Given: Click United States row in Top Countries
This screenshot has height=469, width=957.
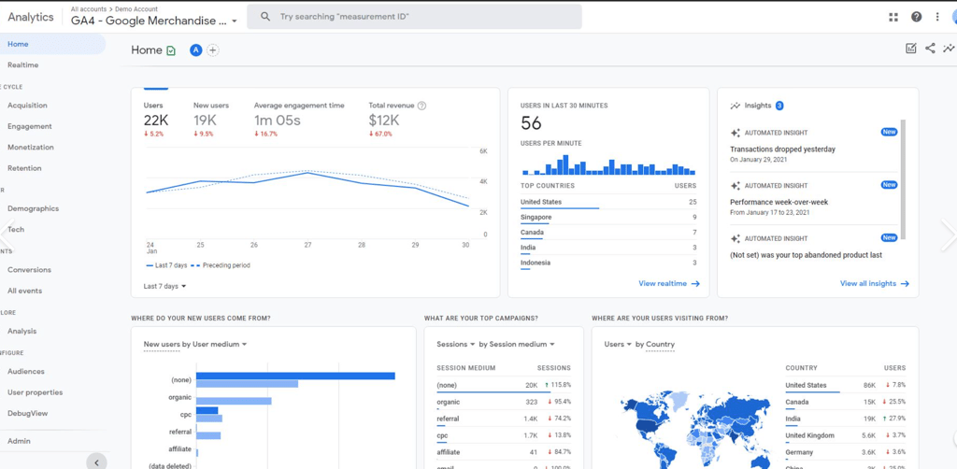Looking at the screenshot, I should click(x=607, y=203).
